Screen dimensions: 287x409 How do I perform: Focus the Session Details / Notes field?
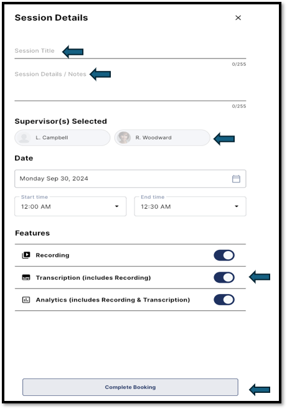pyautogui.click(x=130, y=85)
